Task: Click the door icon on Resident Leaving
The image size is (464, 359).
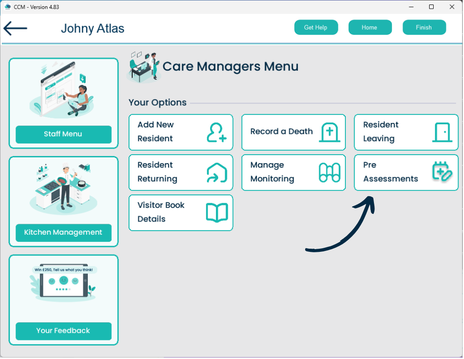Action: coord(442,132)
